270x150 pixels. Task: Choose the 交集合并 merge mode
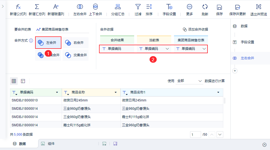click(76, 55)
